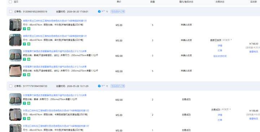Click ¥15.00 price on the khaki pillowcase row
260x132 pixels.
[x=119, y=115]
